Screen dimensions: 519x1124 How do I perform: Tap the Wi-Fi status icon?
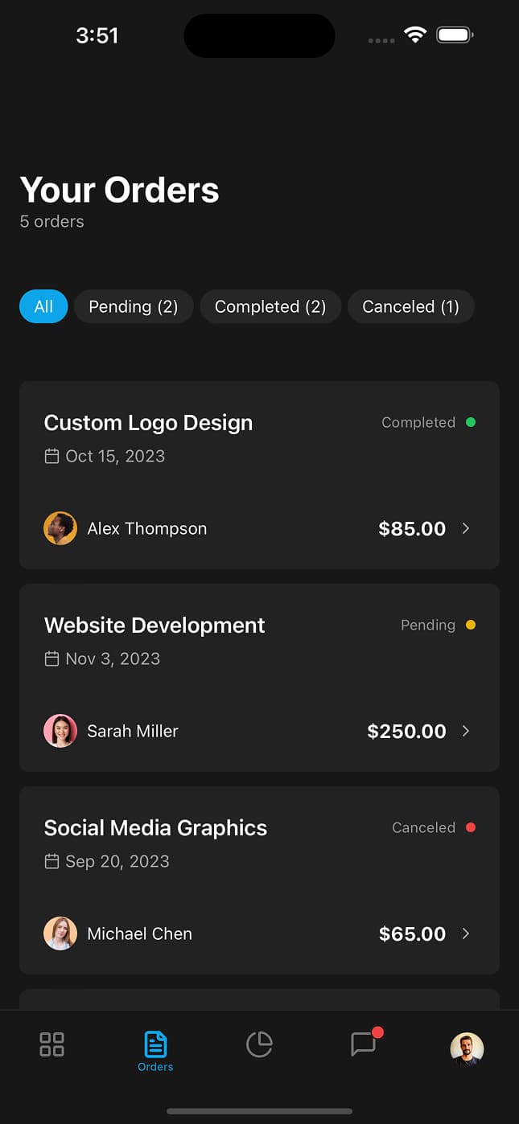[415, 35]
